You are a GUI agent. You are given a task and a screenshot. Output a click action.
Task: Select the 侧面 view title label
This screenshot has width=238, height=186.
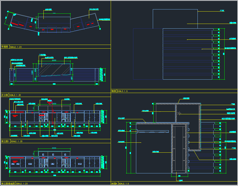[x=114, y=91]
